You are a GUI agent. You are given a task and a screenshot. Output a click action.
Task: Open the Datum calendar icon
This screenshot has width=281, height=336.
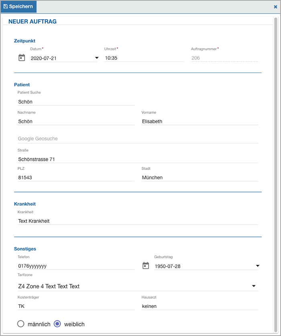(22, 58)
